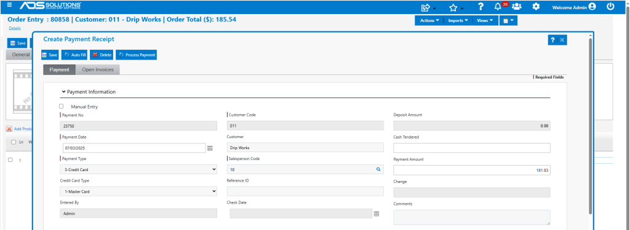
Task: Click the Delete button in payment dialog
Action: (x=102, y=55)
